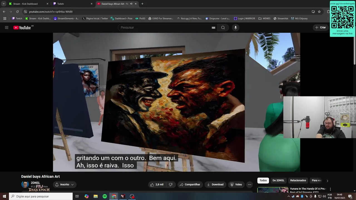356x200 pixels.
Task: Open the Yunara In The Hands video thumbnail
Action: point(273,190)
